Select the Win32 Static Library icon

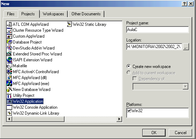pyautogui.click(x=69, y=24)
